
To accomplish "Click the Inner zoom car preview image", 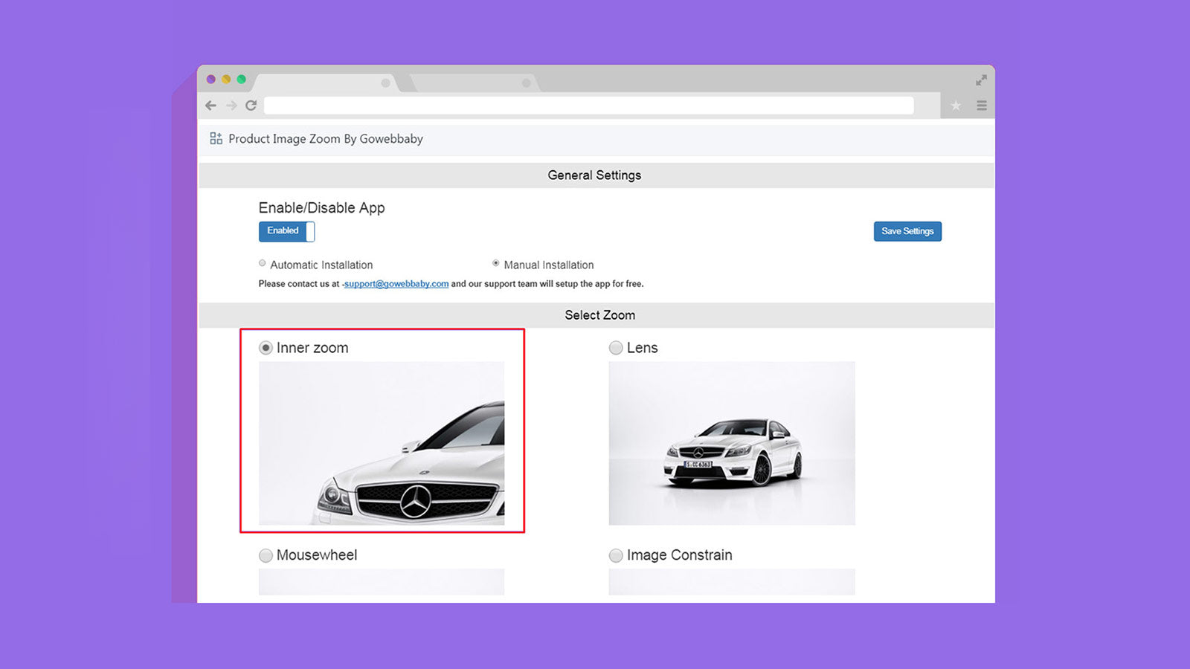I will (x=381, y=445).
